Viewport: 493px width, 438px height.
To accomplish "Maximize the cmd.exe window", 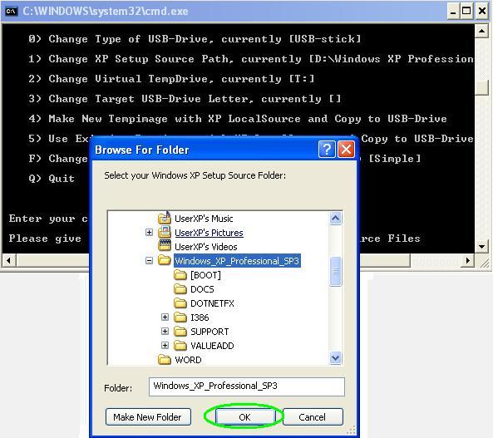I will pyautogui.click(x=466, y=12).
